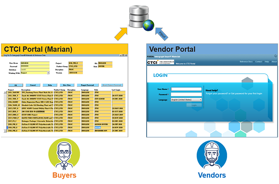Click the Help button in Marian logon

pos(50,85)
